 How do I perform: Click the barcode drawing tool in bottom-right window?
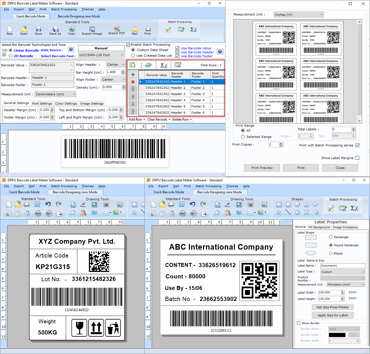click(250, 205)
